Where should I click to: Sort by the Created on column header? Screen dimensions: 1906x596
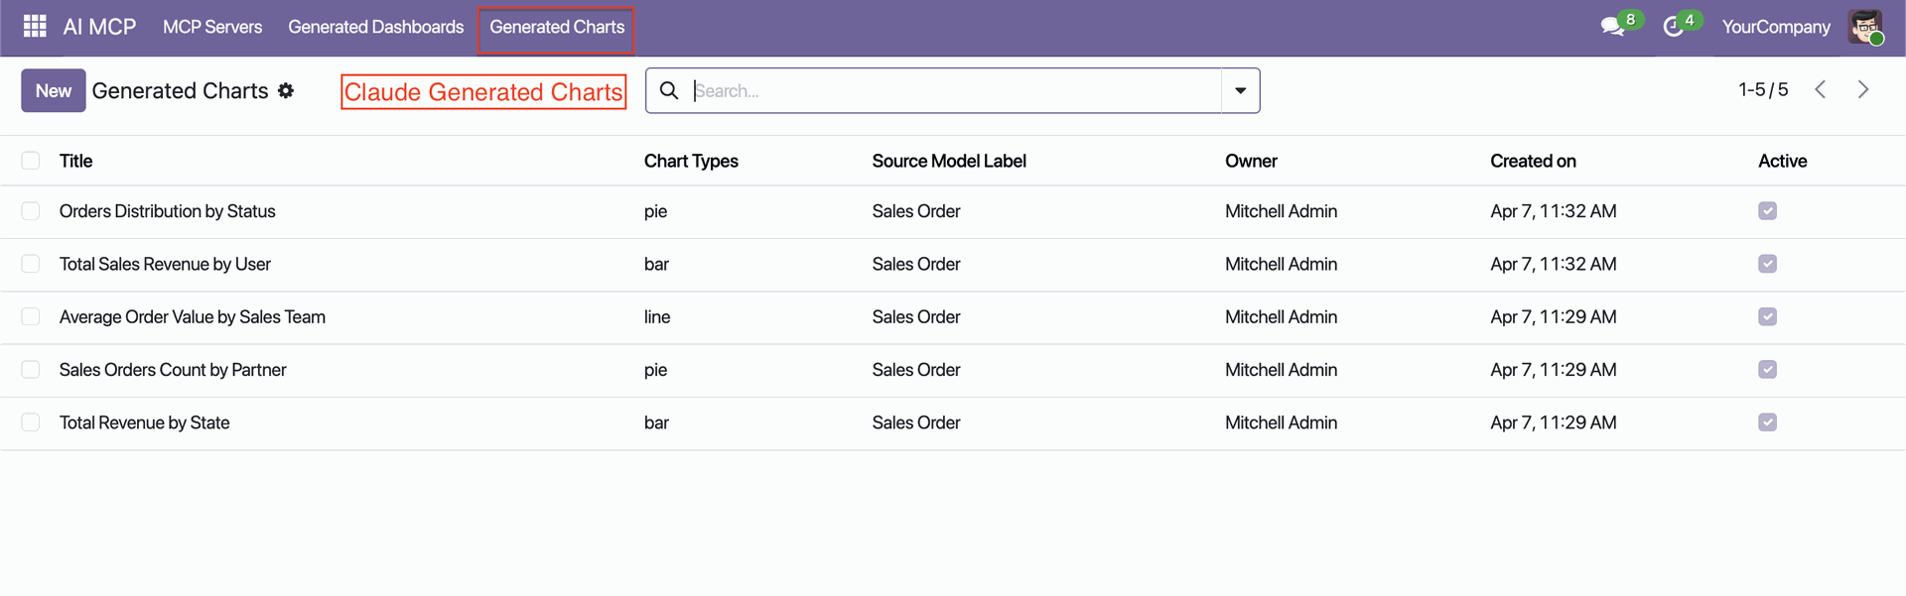[1533, 161]
